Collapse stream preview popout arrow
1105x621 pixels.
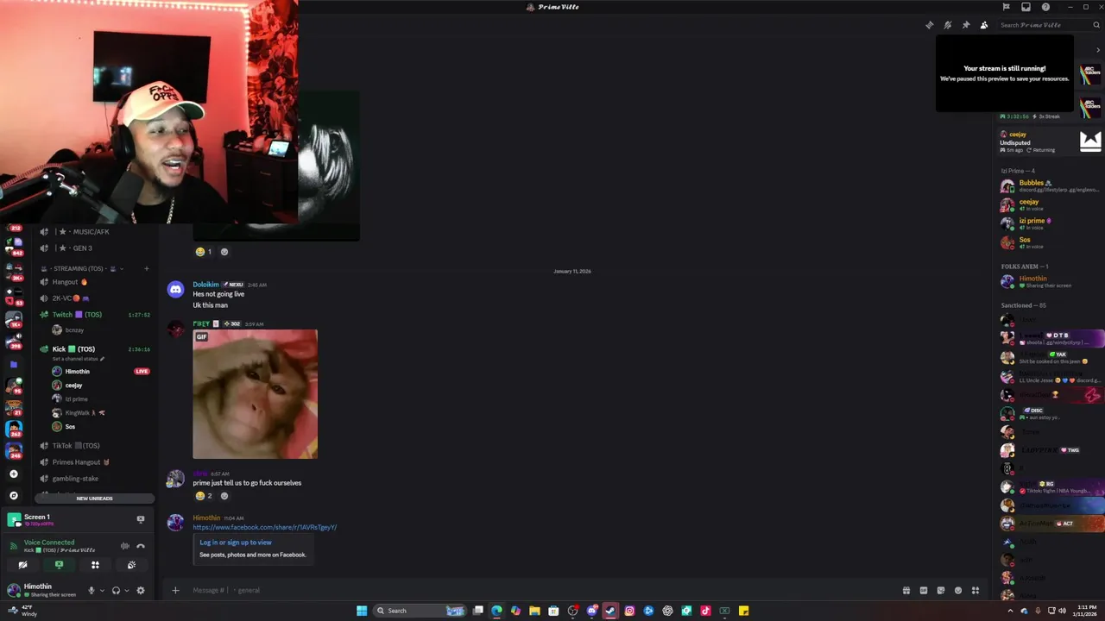pyautogui.click(x=1098, y=50)
